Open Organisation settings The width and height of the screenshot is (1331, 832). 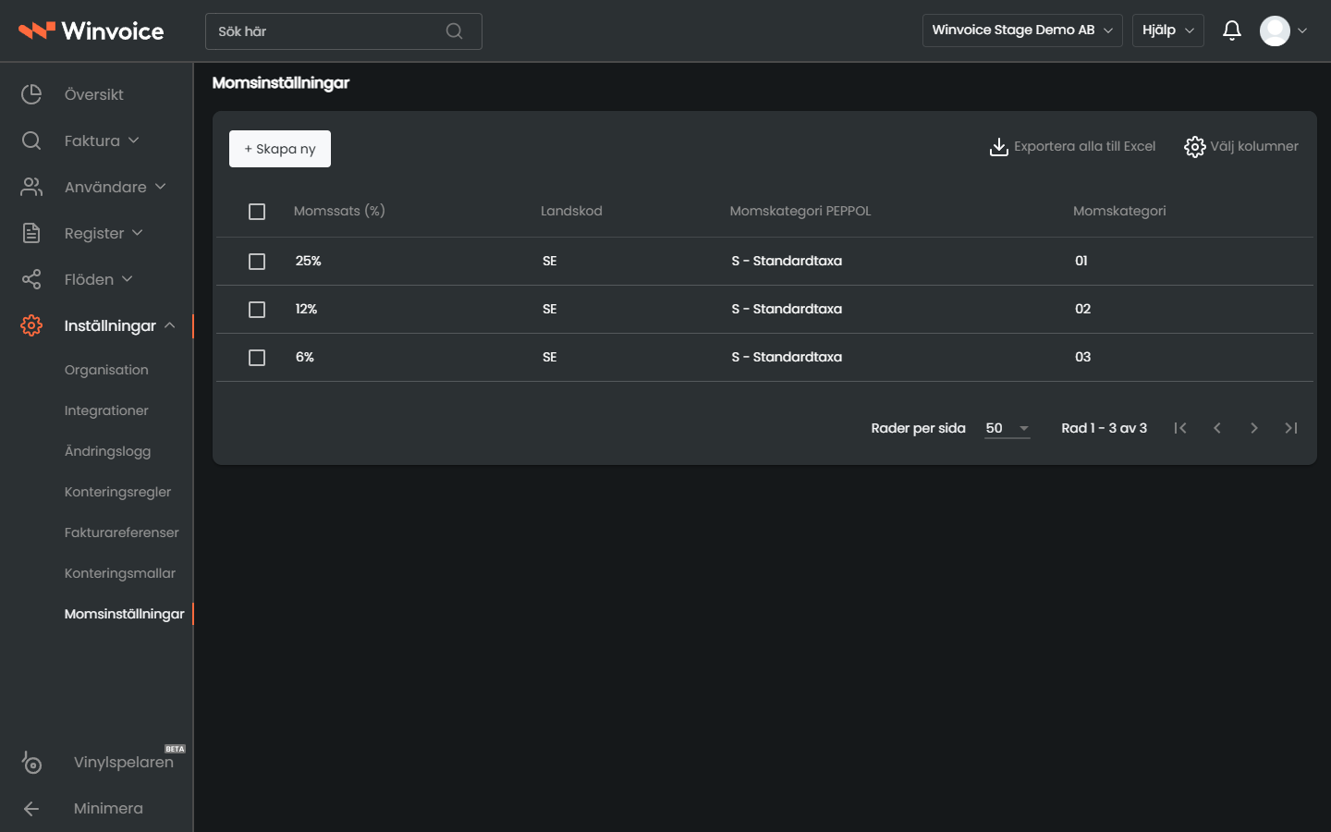[x=106, y=370]
